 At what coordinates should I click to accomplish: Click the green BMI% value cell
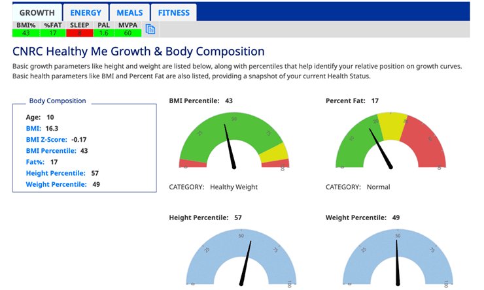pos(26,33)
